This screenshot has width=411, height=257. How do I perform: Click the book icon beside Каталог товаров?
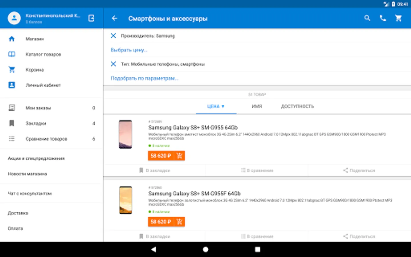click(x=12, y=54)
